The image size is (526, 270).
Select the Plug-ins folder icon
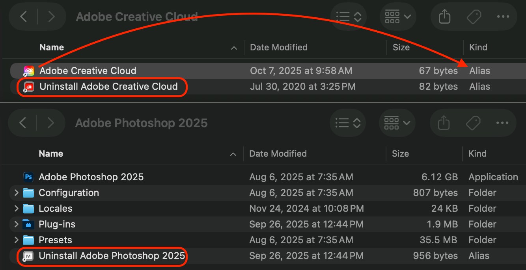coord(28,224)
